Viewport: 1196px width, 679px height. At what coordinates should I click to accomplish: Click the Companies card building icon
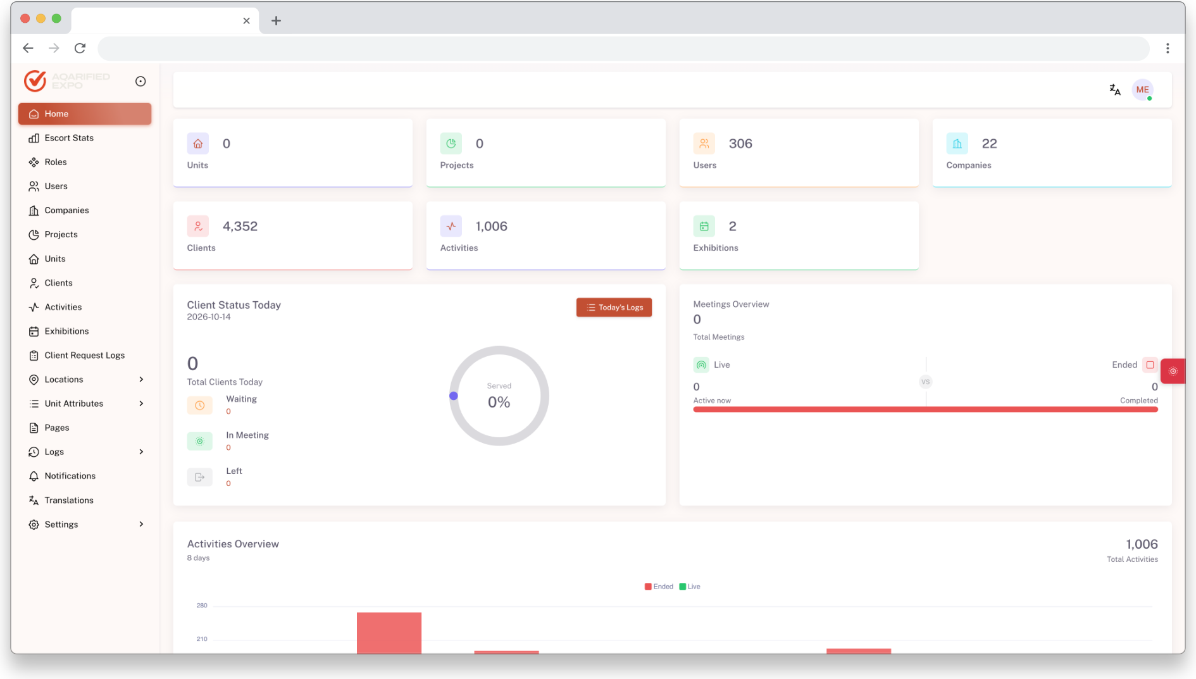pyautogui.click(x=957, y=144)
